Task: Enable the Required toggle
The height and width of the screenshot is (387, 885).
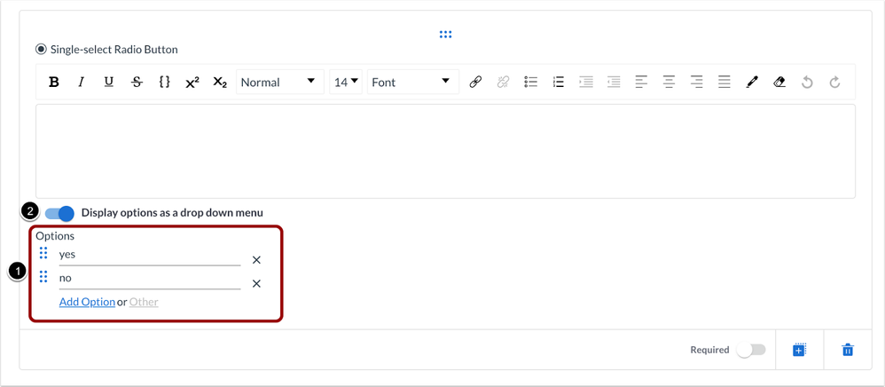Action: pyautogui.click(x=751, y=351)
